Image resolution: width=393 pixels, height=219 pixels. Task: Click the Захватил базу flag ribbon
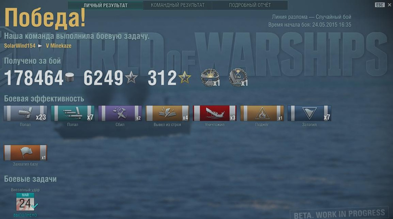click(x=26, y=153)
